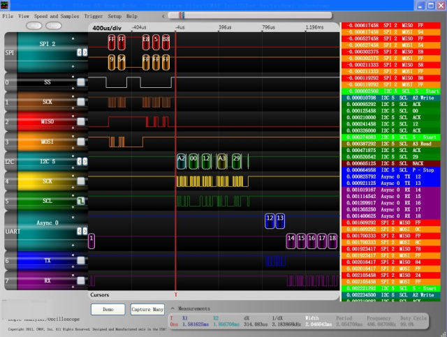447x337 pixels.
Task: Jump to next SPI 2 decode with right arrow
Action: pyautogui.click(x=85, y=52)
